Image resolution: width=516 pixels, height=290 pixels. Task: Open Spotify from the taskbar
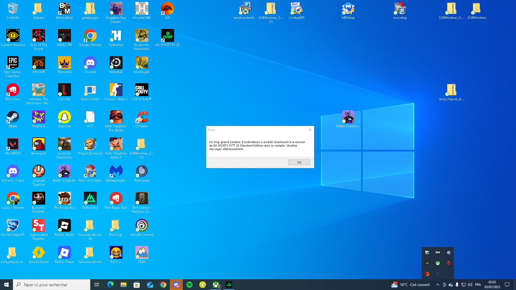point(189,285)
